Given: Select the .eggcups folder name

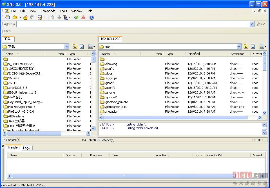Looking at the screenshot, I should coord(111,78).
